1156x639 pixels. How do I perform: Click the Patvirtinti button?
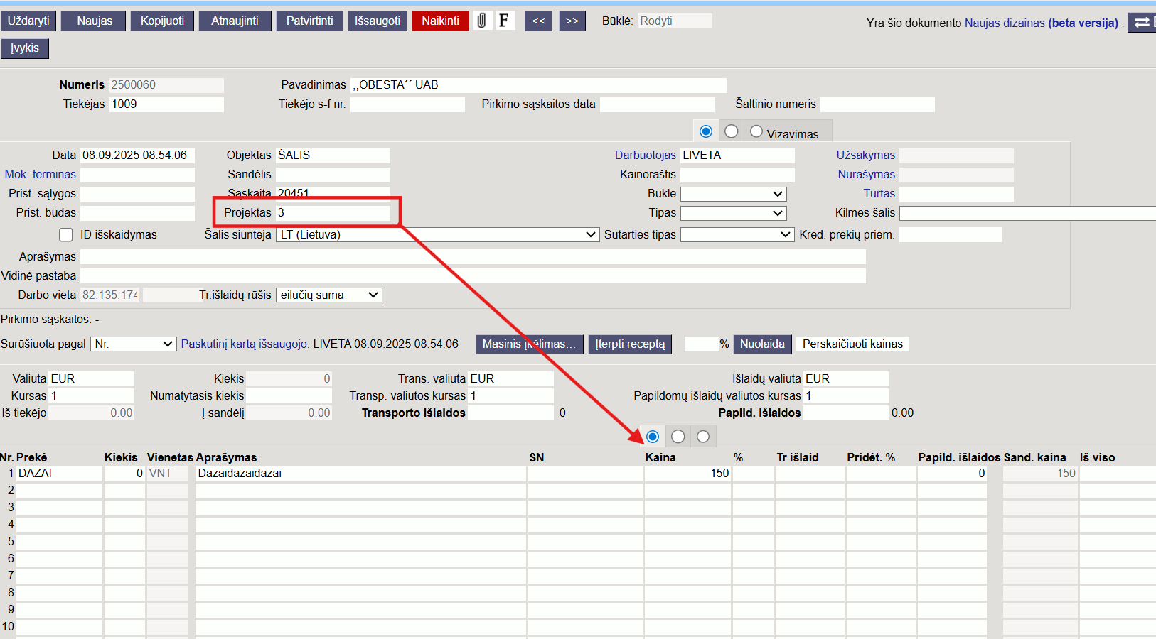309,21
